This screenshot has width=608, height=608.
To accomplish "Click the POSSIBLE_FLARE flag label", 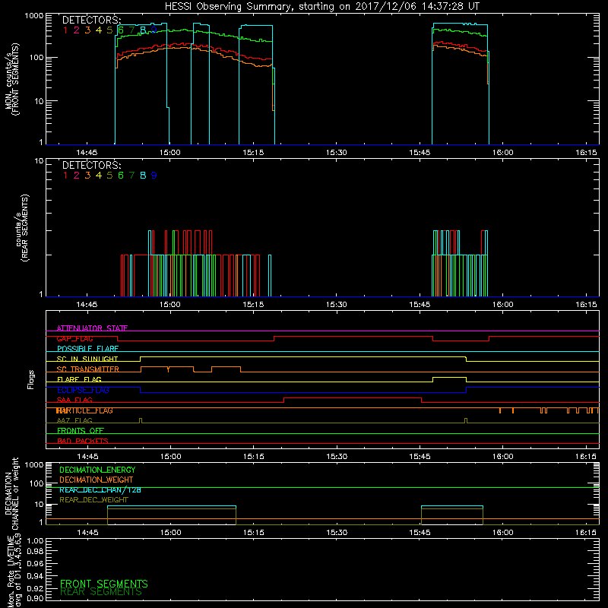I will coord(87,349).
